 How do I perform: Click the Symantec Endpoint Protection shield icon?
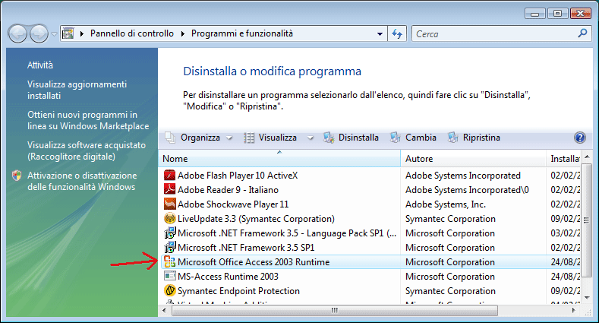point(170,291)
